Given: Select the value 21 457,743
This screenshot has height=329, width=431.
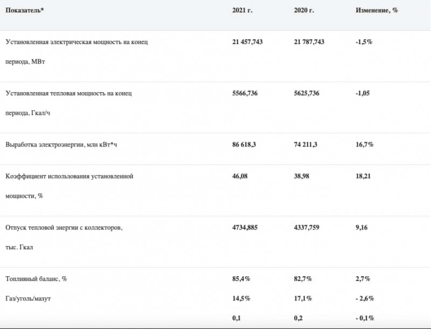Looking at the screenshot, I should coord(247,42).
